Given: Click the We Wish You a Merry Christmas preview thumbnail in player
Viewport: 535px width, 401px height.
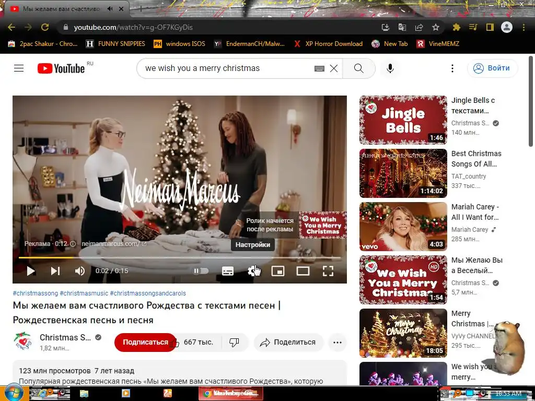Looking at the screenshot, I should coord(323,225).
